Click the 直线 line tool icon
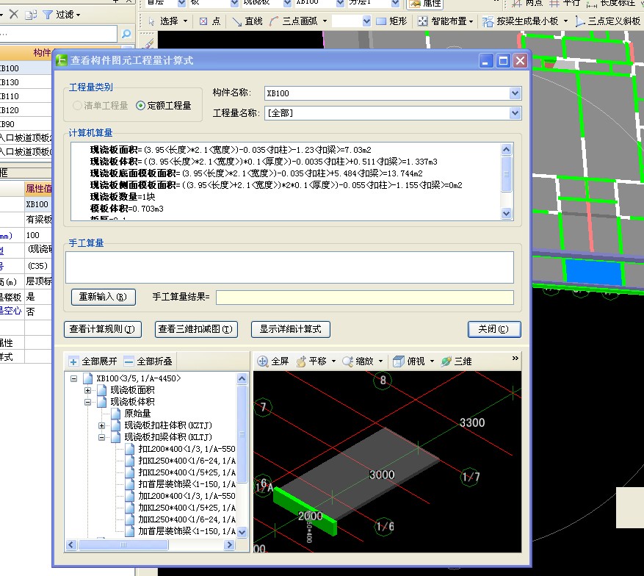Screen dimensions: 644x576 tap(237, 21)
